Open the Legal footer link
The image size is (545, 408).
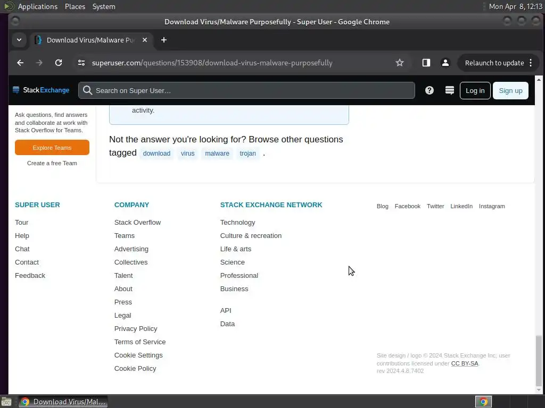tap(123, 316)
